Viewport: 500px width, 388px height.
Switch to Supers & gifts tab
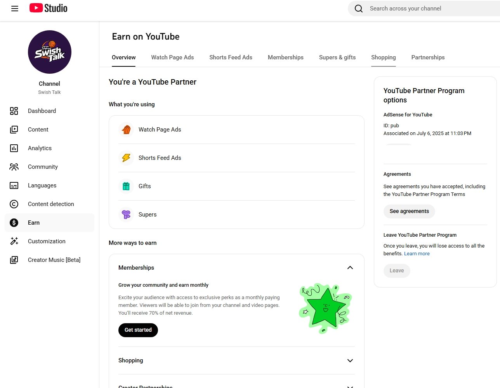coord(337,57)
